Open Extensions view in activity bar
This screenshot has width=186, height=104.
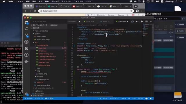pyautogui.click(x=26, y=48)
